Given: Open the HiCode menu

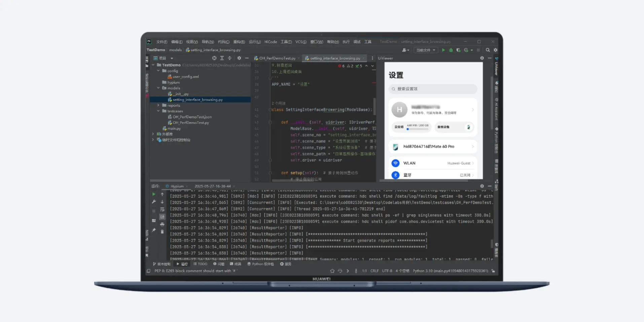Looking at the screenshot, I should [271, 42].
